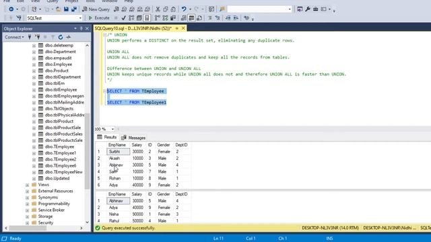Click the Object Explorer horizontal scrollbar thumb
Screen dimensions: 431x242
click(x=28, y=229)
